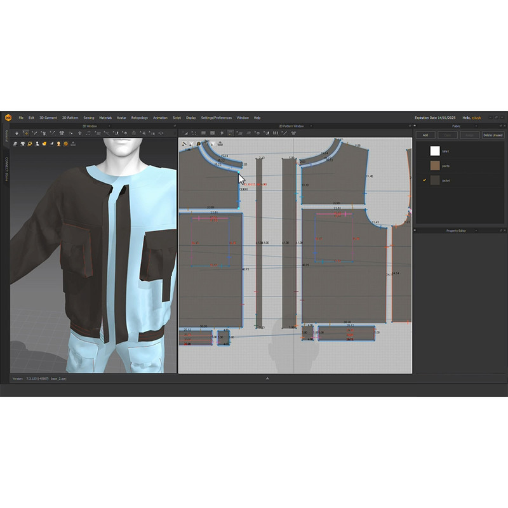508x508 pixels.
Task: Click the Simulate arrow icon in 3D toolbar
Action: 17,133
